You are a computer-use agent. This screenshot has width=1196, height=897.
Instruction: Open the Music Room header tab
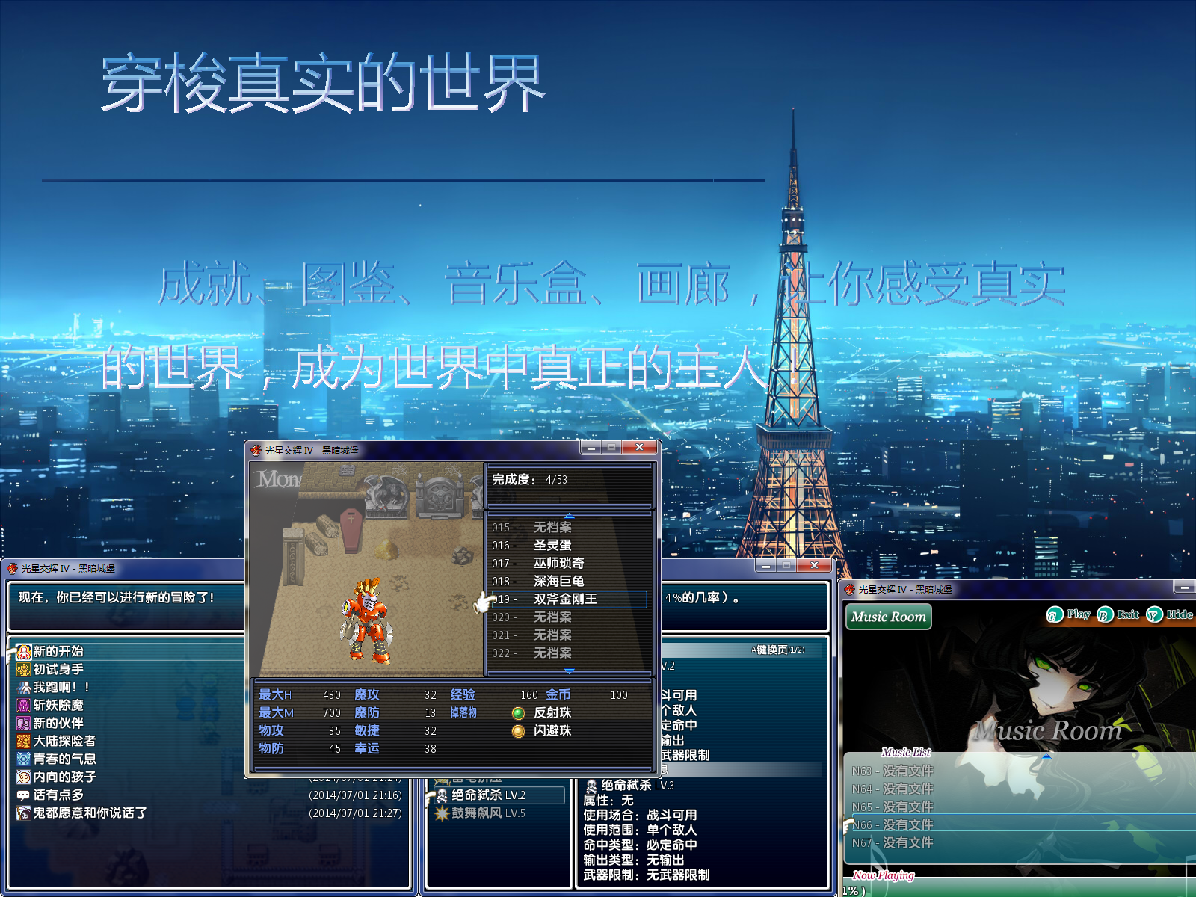point(889,617)
